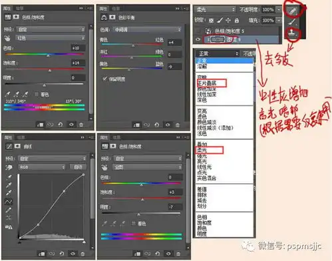The height and width of the screenshot is (261, 332).
Task: Reset adjustment in Curves panel
Action: (x=62, y=254)
